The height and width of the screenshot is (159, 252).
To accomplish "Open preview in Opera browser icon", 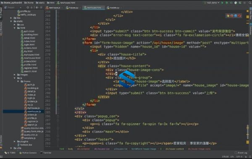I will coord(239,16).
